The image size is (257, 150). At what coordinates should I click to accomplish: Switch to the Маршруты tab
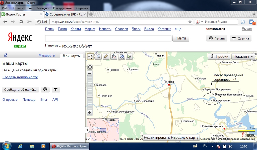pos(46,55)
